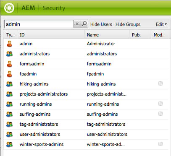The height and width of the screenshot is (156, 171).
Task: Select the hiking-admins ID cell
Action: (x=34, y=84)
